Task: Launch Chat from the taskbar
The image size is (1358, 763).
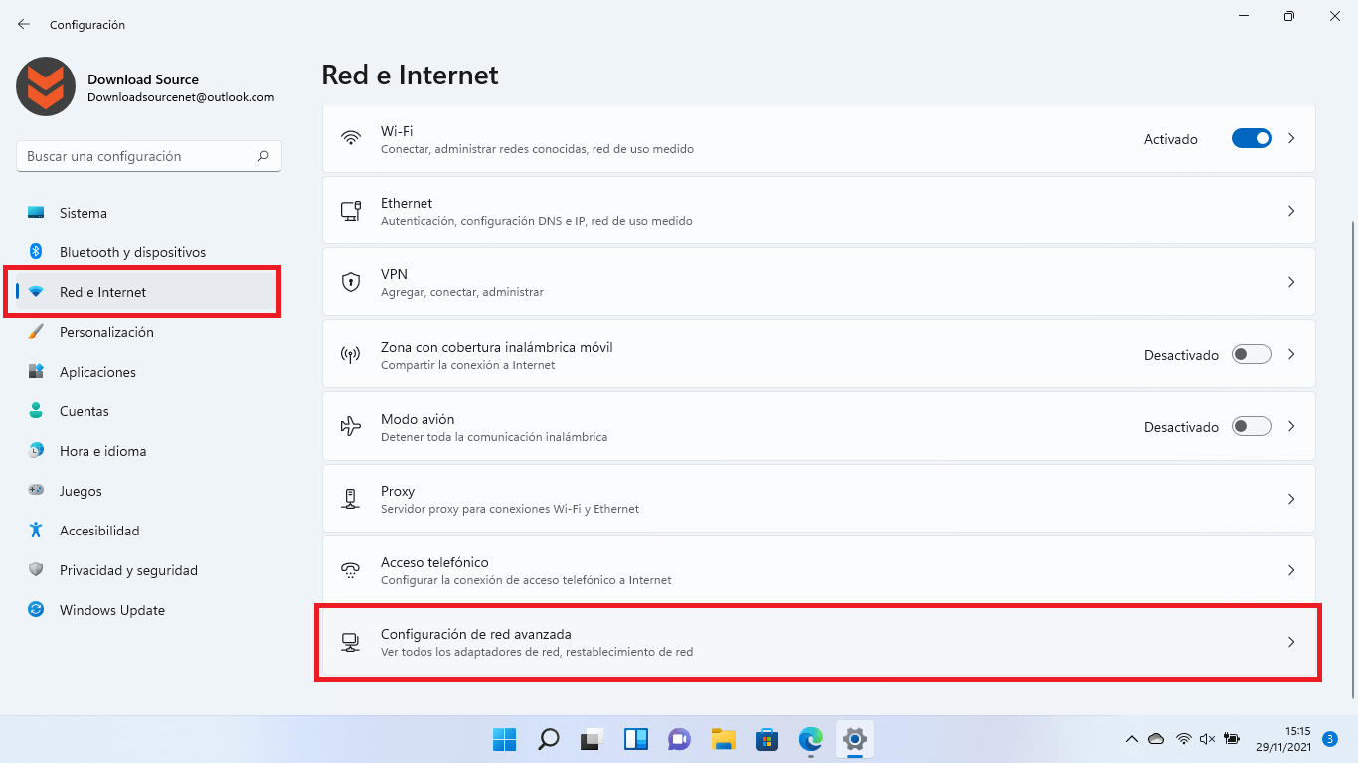Action: [x=680, y=739]
